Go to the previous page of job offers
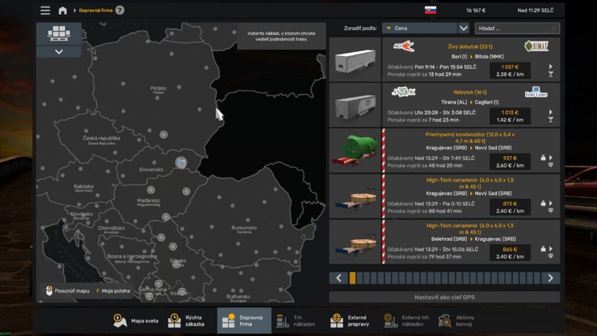The height and width of the screenshot is (336, 597). [338, 278]
